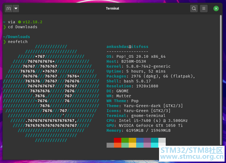Click the 'v12.18.2' Node version text

click(x=32, y=22)
